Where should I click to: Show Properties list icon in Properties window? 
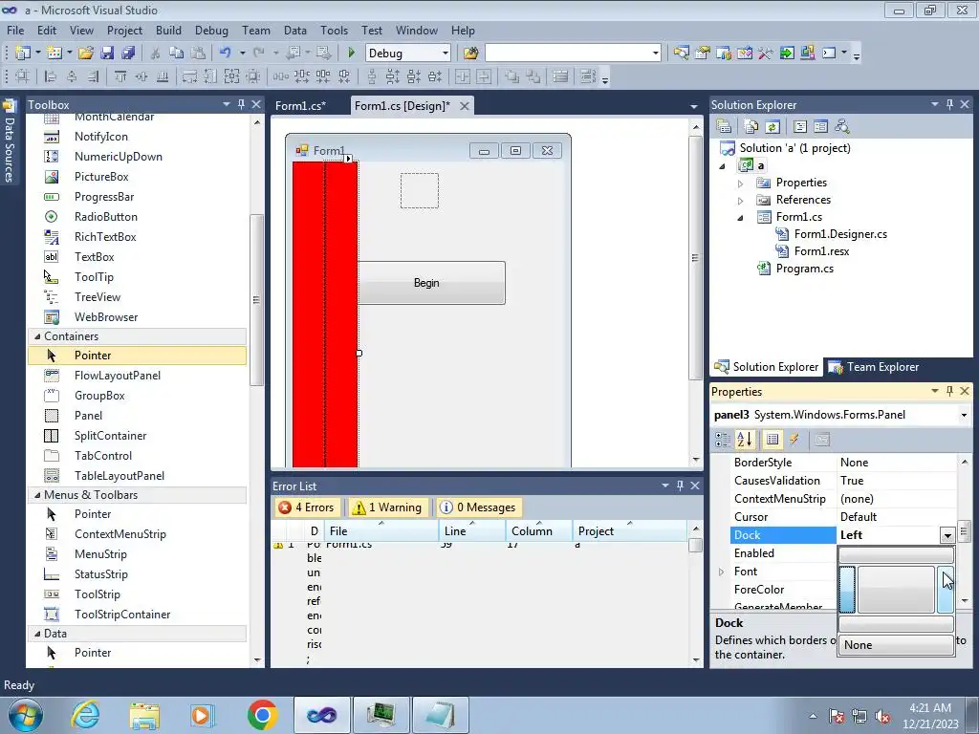click(772, 440)
